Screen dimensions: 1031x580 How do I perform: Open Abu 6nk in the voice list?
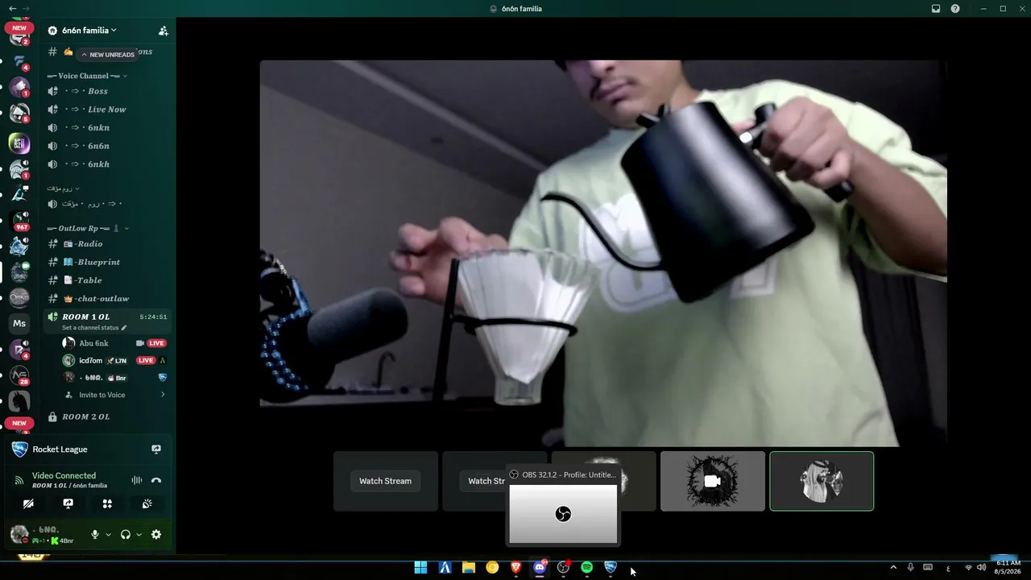[115, 343]
